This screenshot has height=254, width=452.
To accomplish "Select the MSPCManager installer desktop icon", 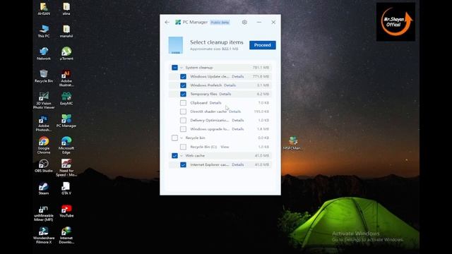I will pyautogui.click(x=293, y=143).
